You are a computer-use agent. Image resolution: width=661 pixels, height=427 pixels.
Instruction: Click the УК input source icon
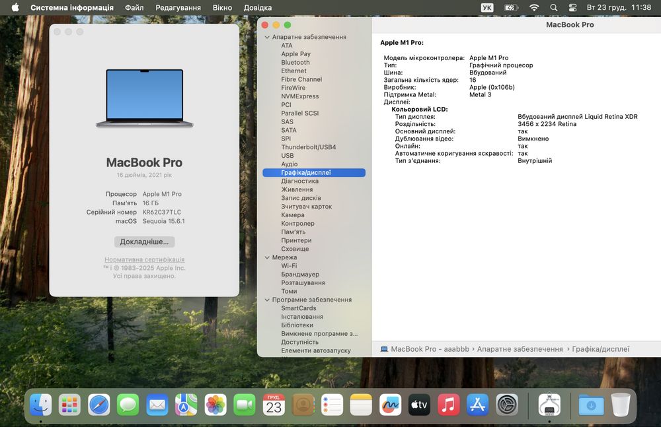[x=487, y=7]
